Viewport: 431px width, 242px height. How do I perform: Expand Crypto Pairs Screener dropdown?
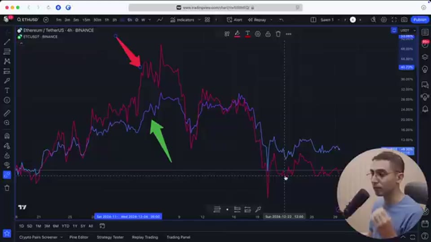click(62, 238)
